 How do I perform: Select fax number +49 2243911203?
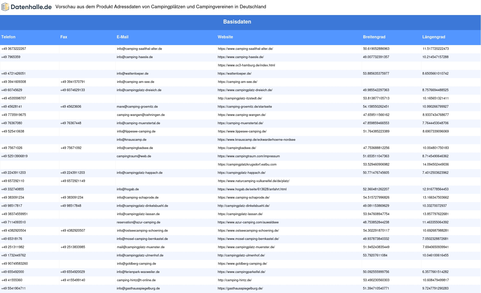coord(73,173)
